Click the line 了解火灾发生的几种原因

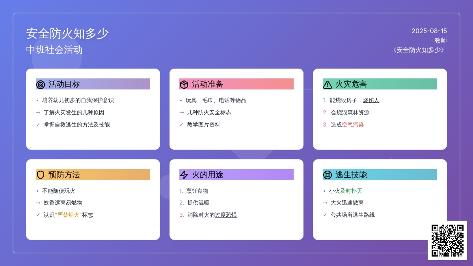[74, 112]
